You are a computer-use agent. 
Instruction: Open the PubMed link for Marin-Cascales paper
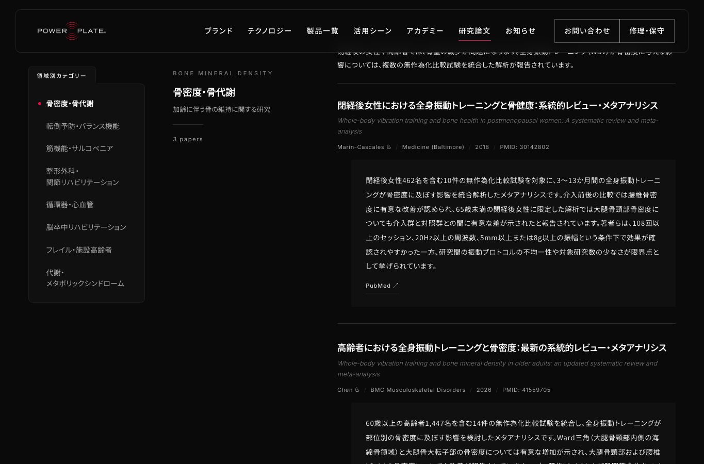click(382, 286)
